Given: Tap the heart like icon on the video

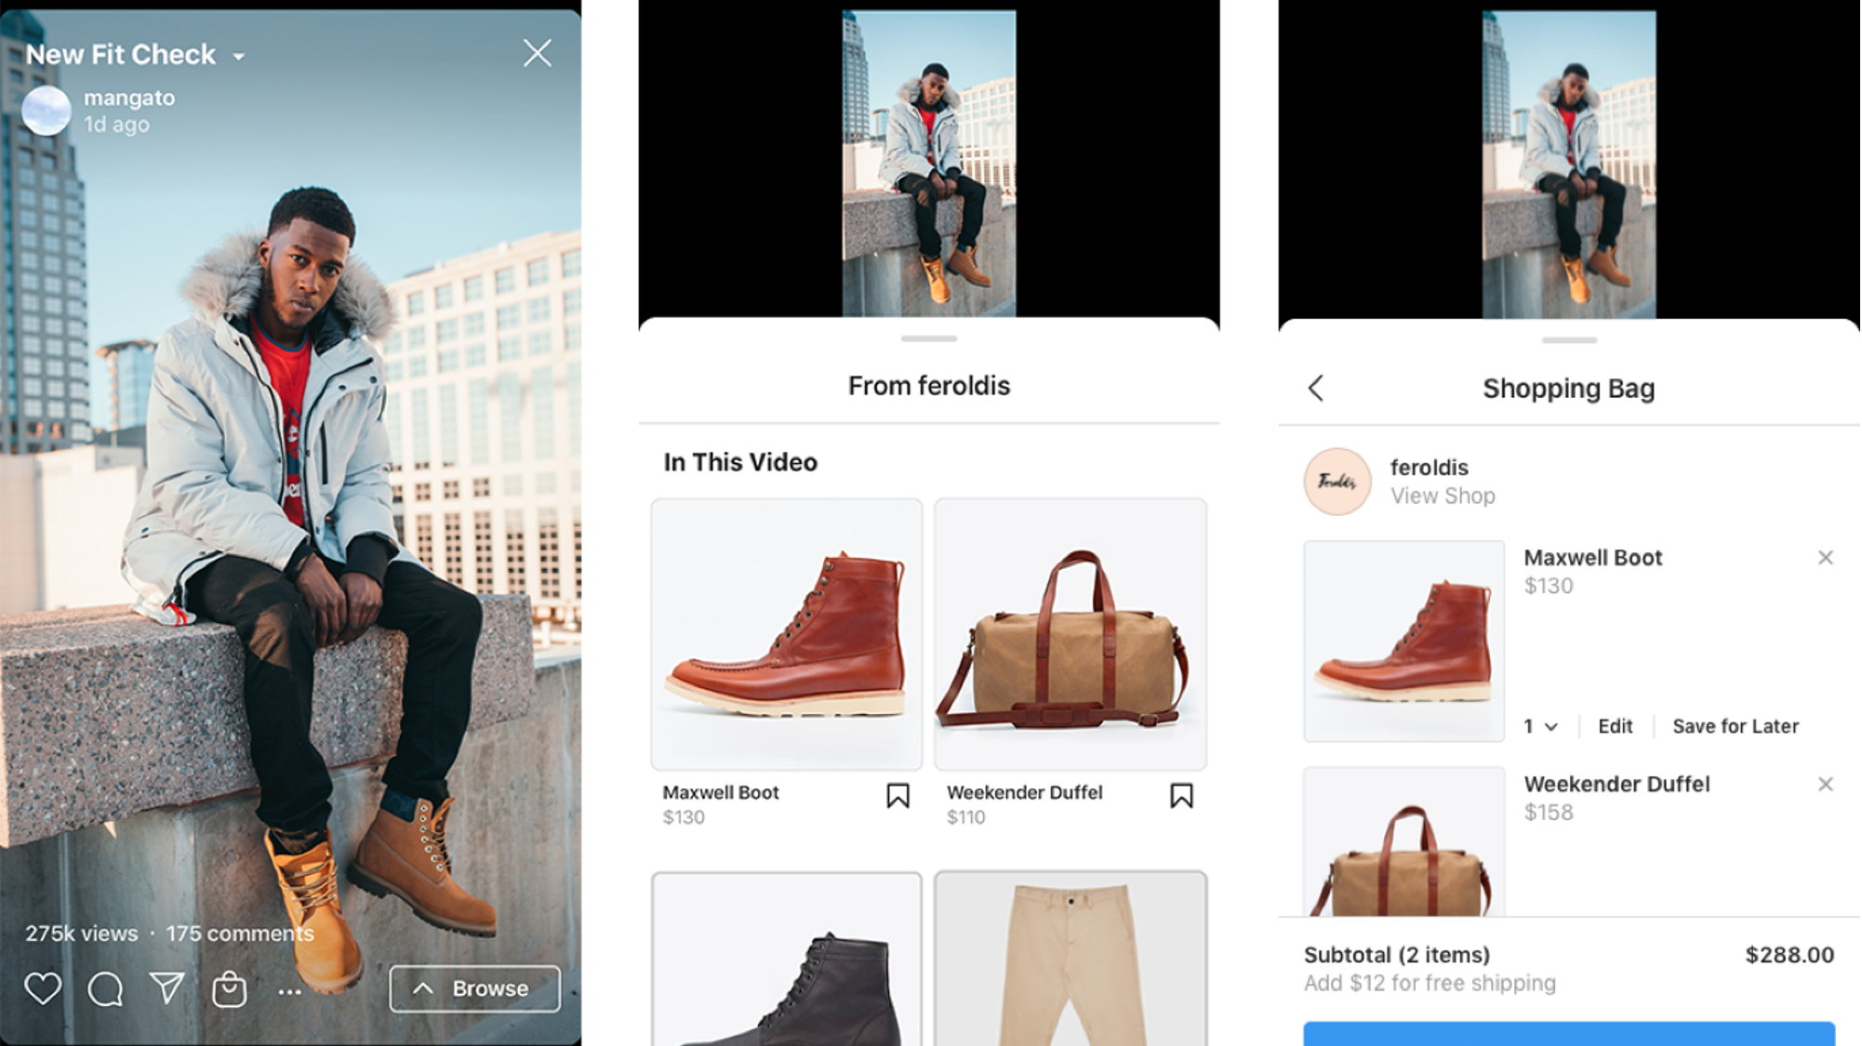Looking at the screenshot, I should [x=43, y=988].
